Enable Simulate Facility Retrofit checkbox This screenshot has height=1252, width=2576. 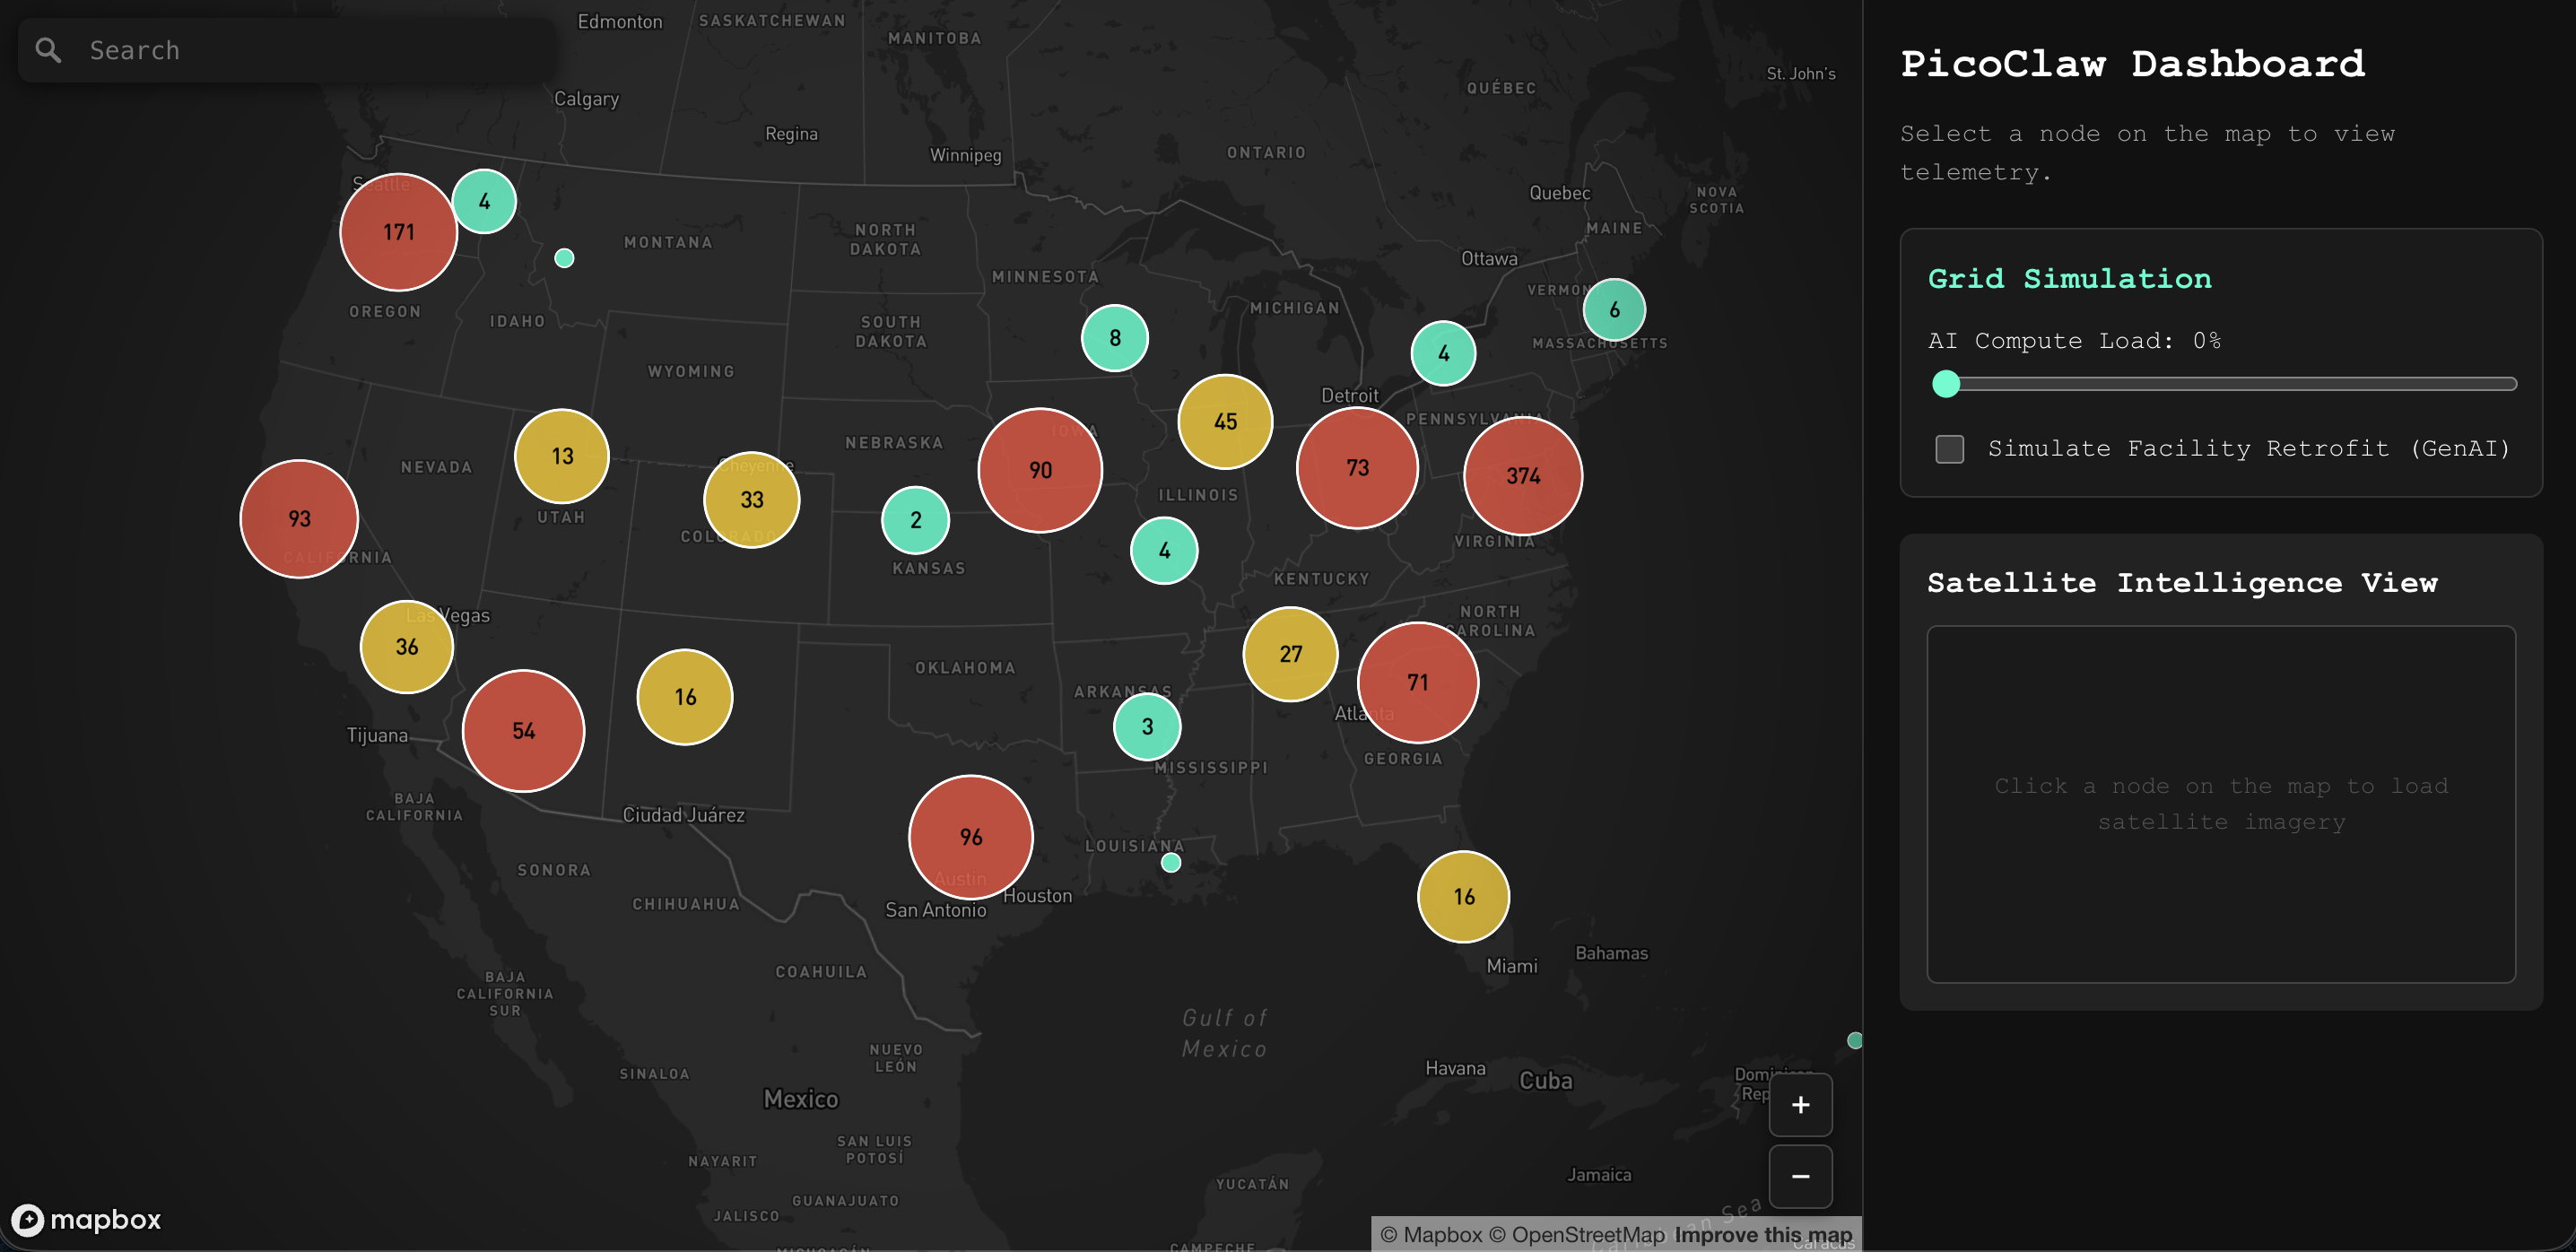[1949, 449]
